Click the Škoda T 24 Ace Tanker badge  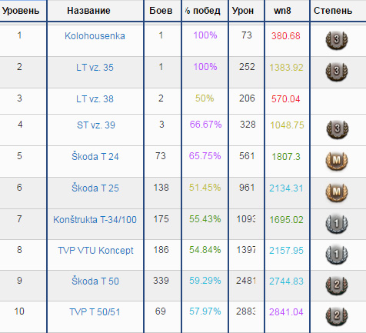coord(337,161)
